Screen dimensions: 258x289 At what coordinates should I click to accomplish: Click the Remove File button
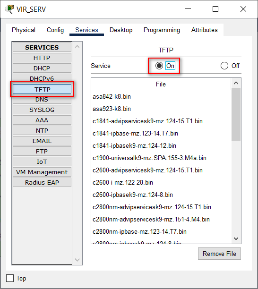(x=219, y=254)
